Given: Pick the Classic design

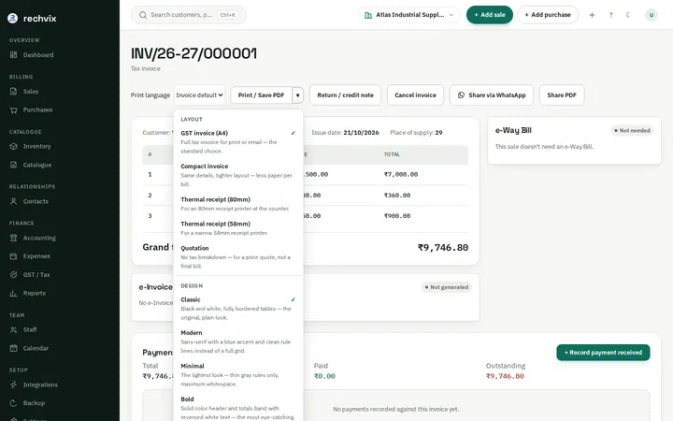Looking at the screenshot, I should click(238, 309).
